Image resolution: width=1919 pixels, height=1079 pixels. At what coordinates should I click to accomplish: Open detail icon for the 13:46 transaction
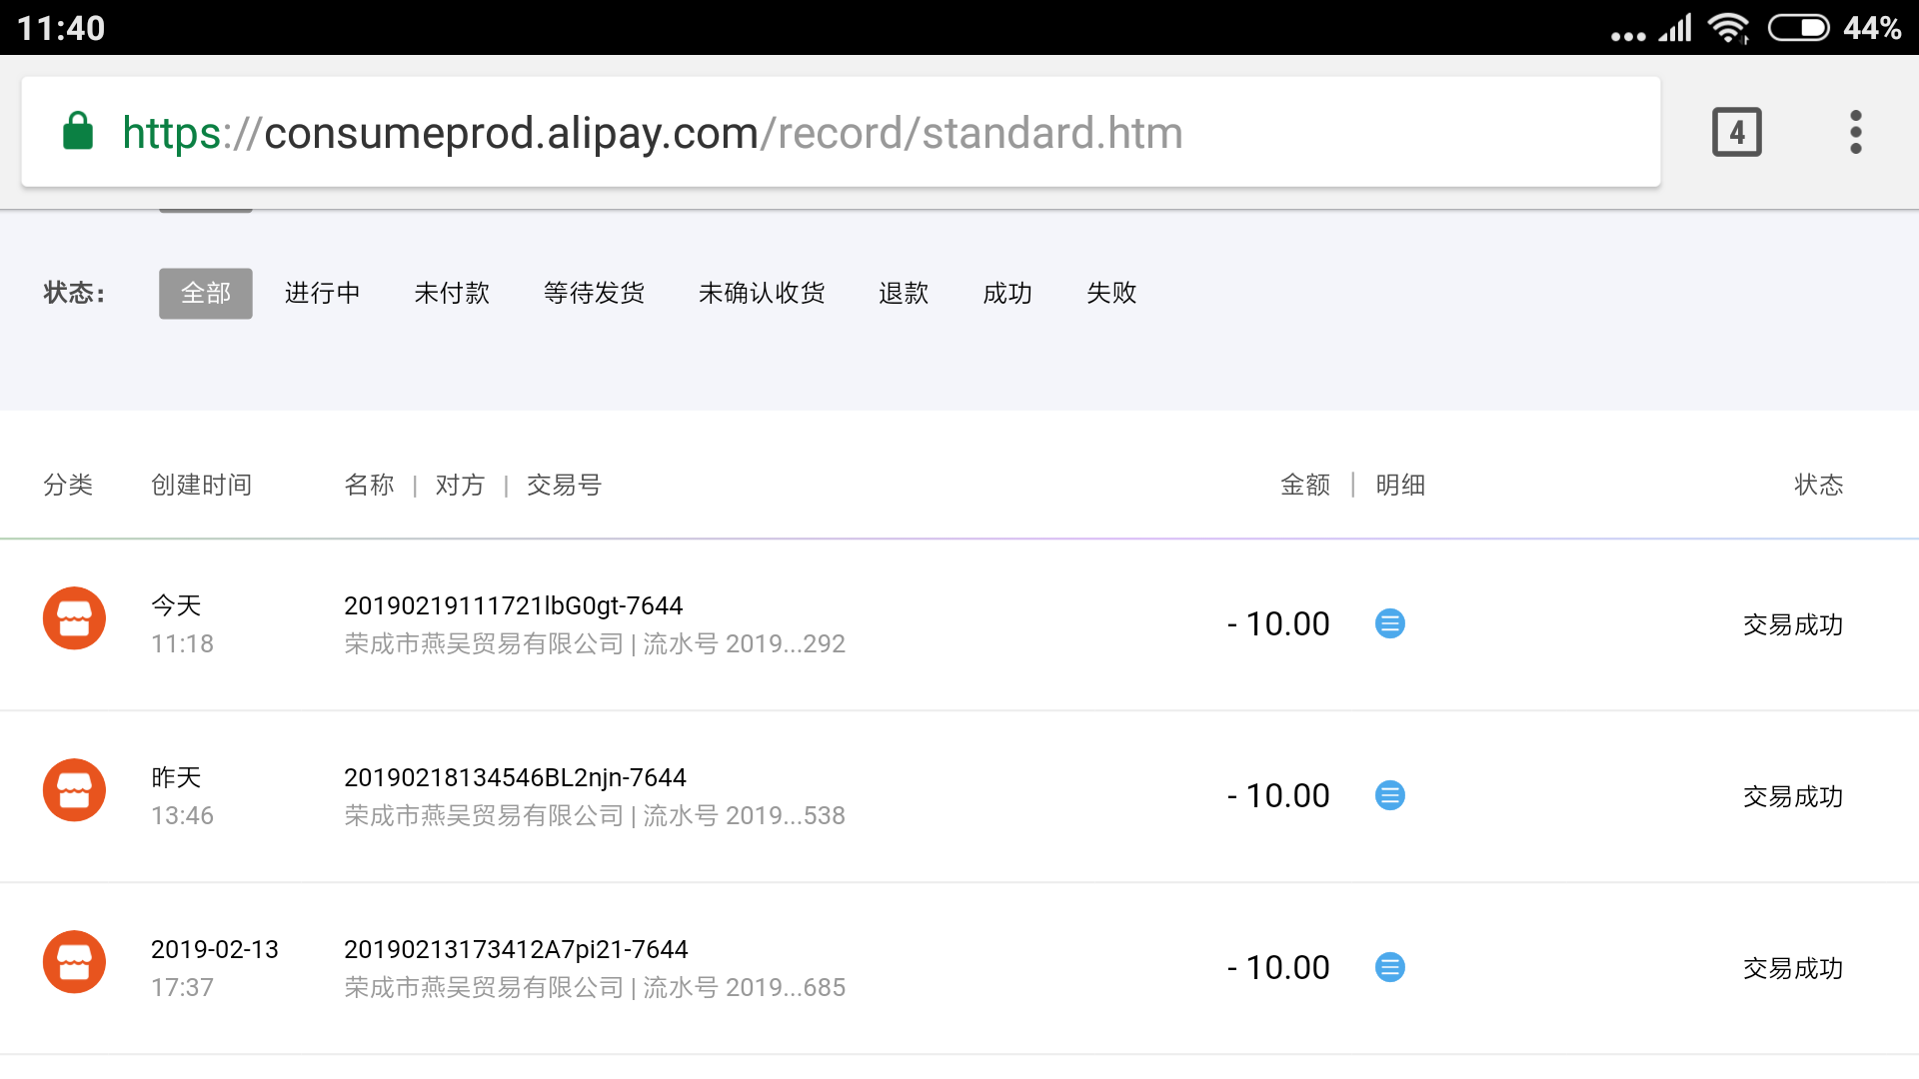point(1389,795)
